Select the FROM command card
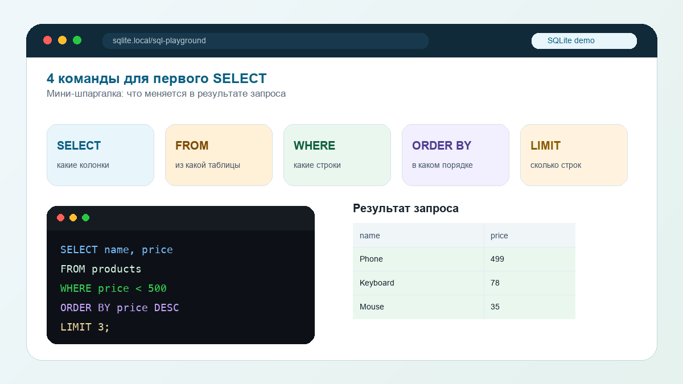The height and width of the screenshot is (384, 683). [219, 155]
